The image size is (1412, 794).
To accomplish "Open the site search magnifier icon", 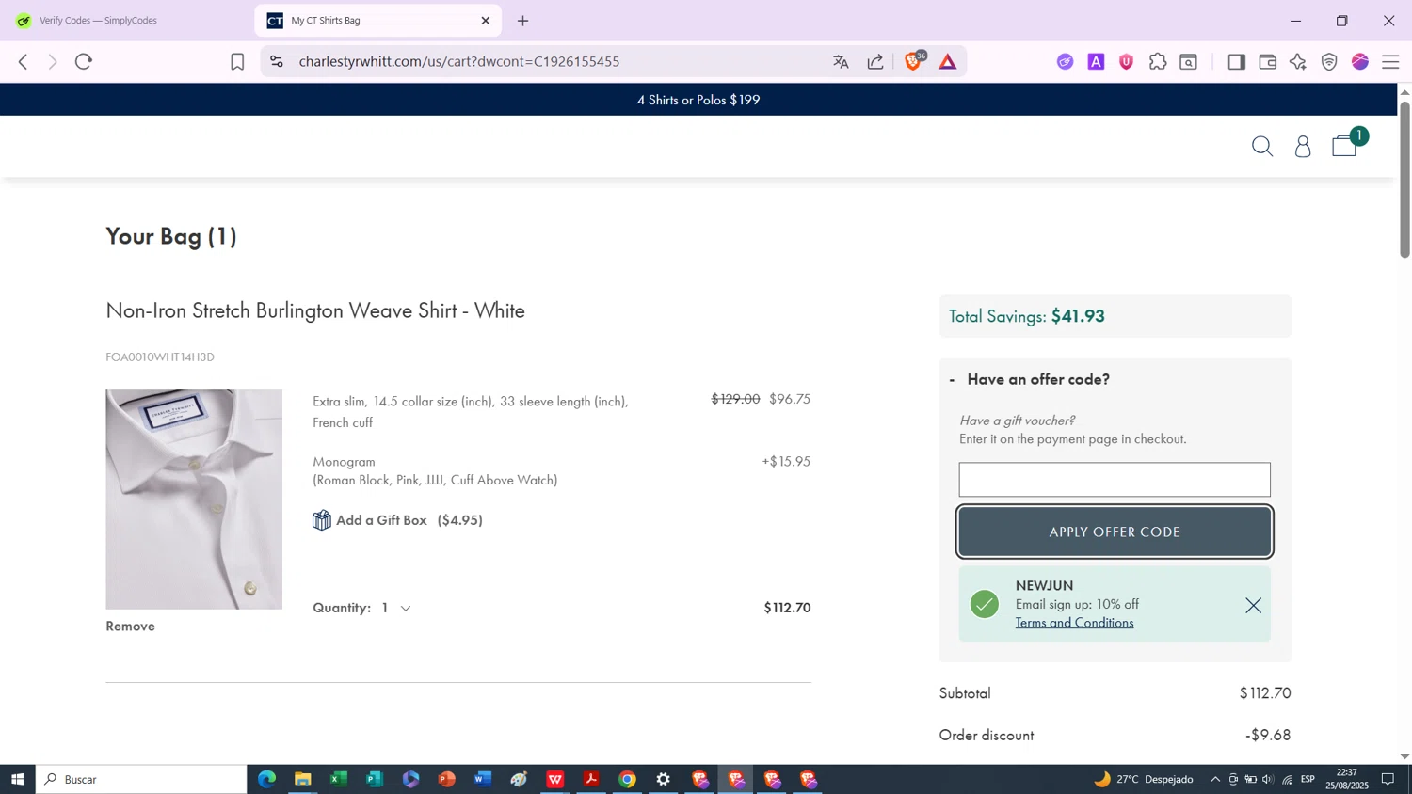I will [x=1262, y=146].
